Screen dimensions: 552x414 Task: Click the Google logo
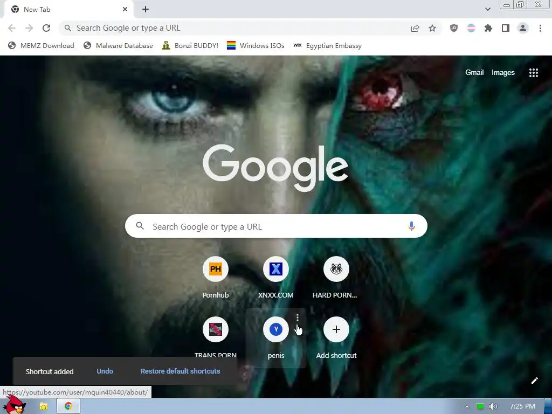pos(276,168)
